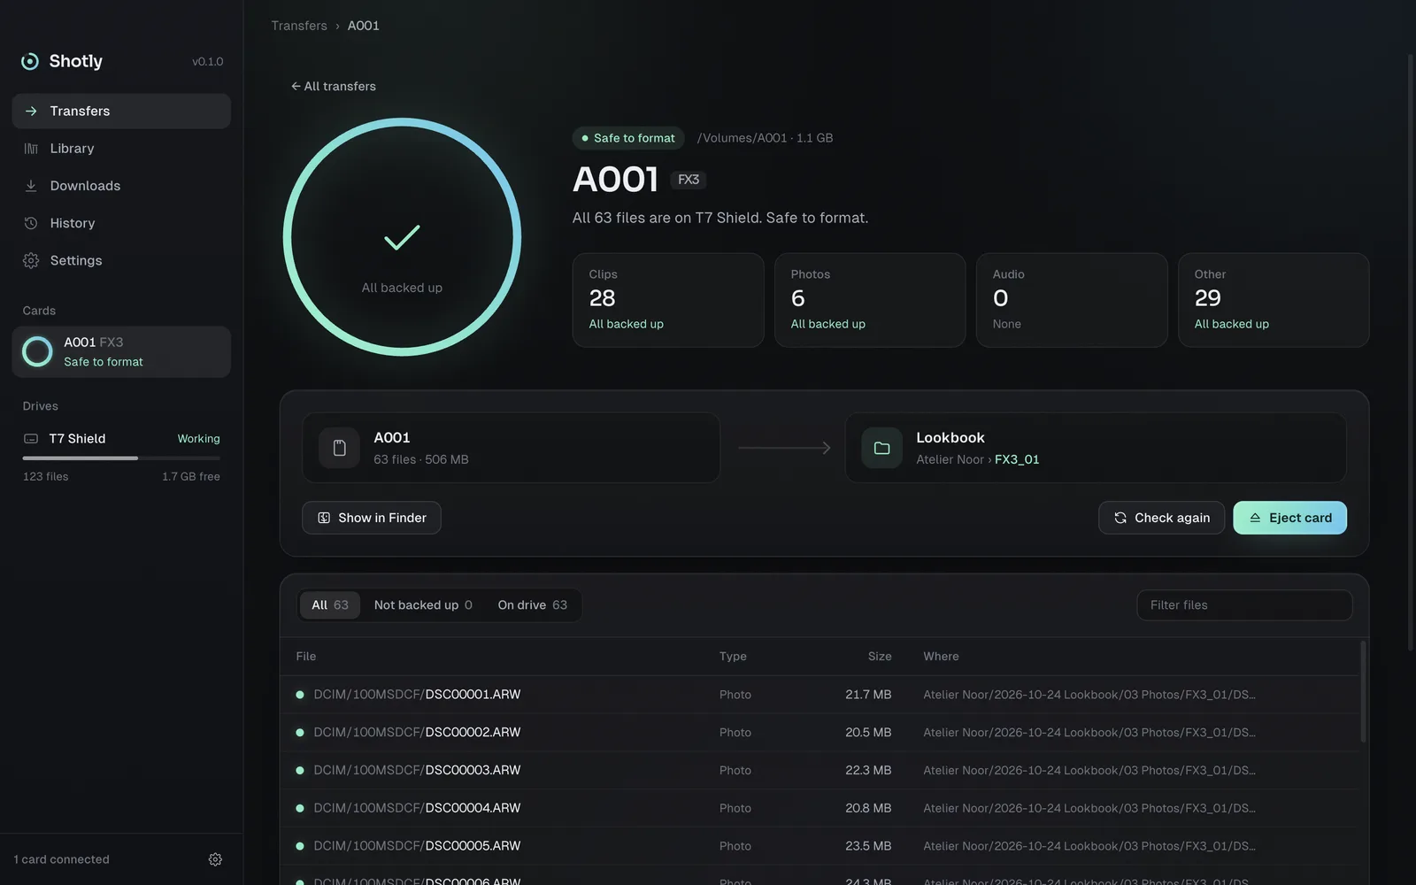Viewport: 1416px width, 885px height.
Task: Click the Safe to format status badge
Action: pyautogui.click(x=628, y=138)
